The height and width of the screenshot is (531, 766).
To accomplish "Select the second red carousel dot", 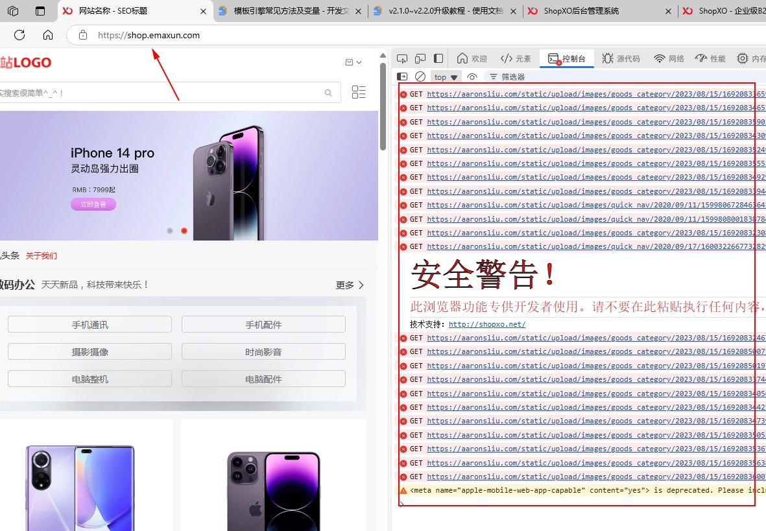I will [x=184, y=231].
